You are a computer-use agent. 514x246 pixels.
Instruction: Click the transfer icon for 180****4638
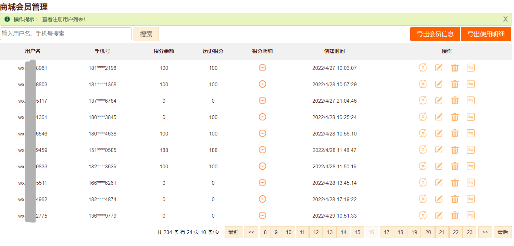[471, 133]
